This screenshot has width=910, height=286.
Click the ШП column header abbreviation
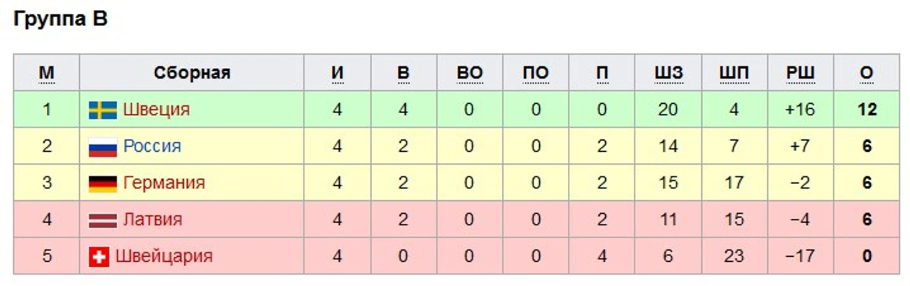click(734, 73)
